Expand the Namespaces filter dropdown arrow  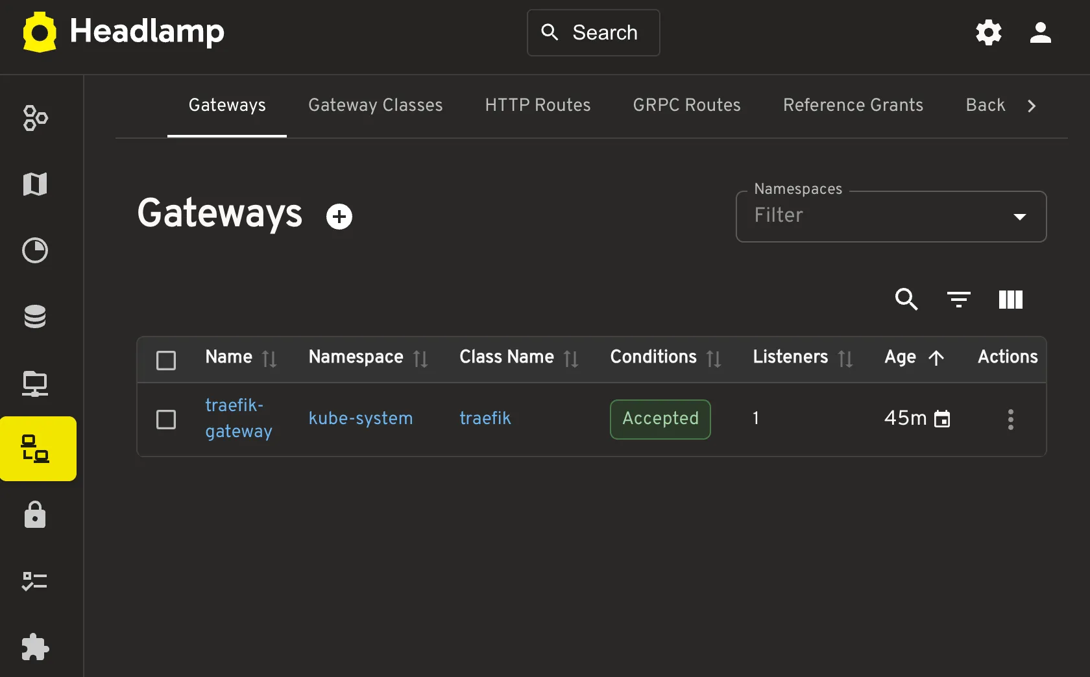point(1020,217)
